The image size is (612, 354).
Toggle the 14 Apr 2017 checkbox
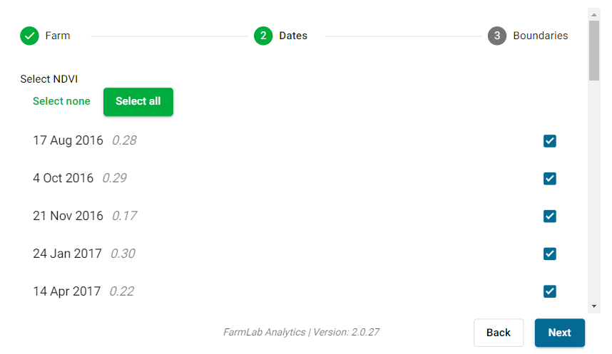(550, 291)
